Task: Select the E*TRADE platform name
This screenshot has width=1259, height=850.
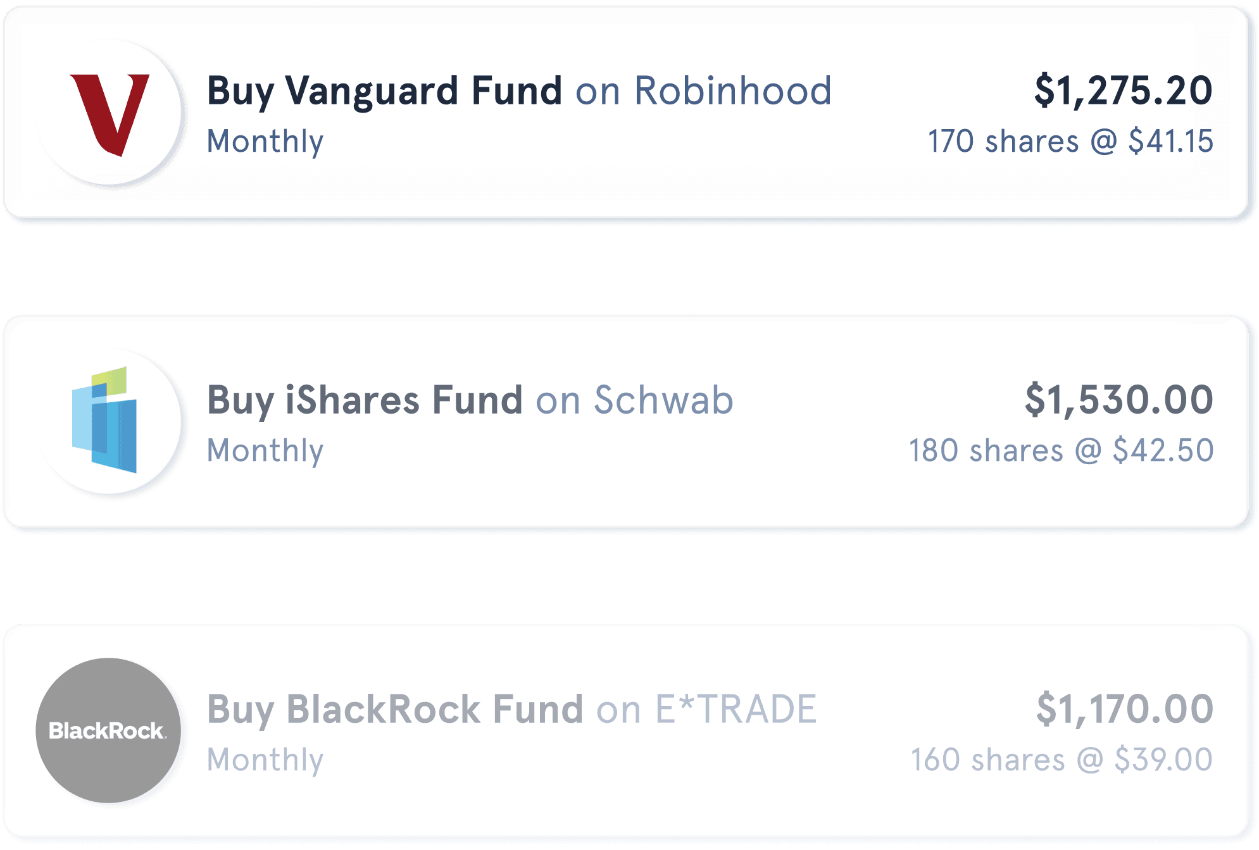Action: pos(736,709)
